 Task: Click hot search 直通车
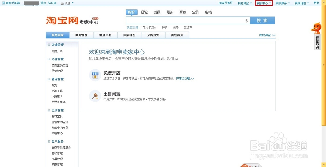pyautogui.click(x=188, y=27)
